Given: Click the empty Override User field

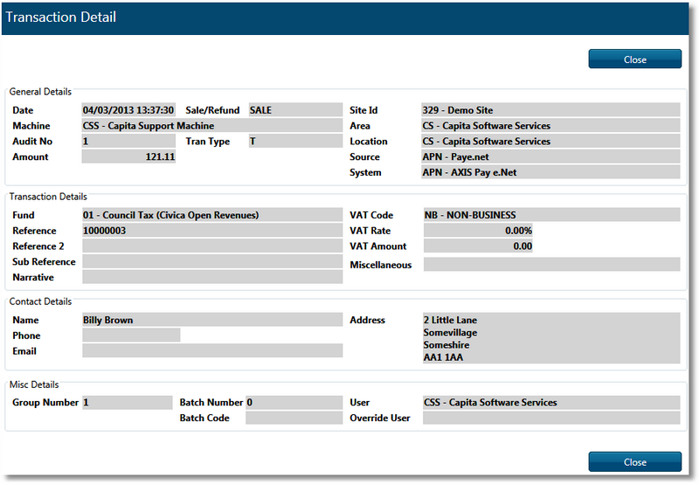Looking at the screenshot, I should 550,419.
